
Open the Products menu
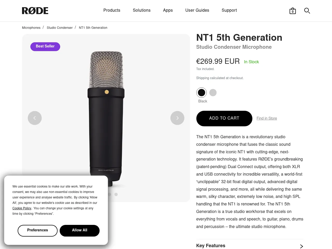pos(112,10)
